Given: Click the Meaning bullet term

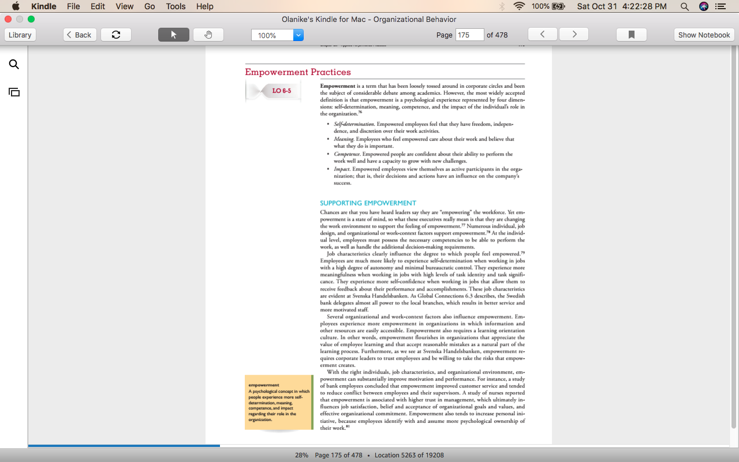Looking at the screenshot, I should 344,139.
